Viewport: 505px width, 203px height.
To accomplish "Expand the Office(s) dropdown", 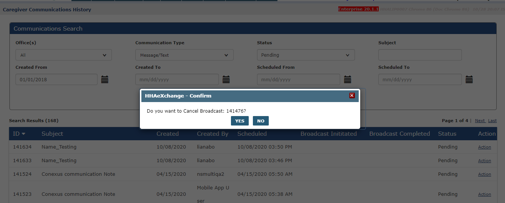I will click(x=64, y=55).
